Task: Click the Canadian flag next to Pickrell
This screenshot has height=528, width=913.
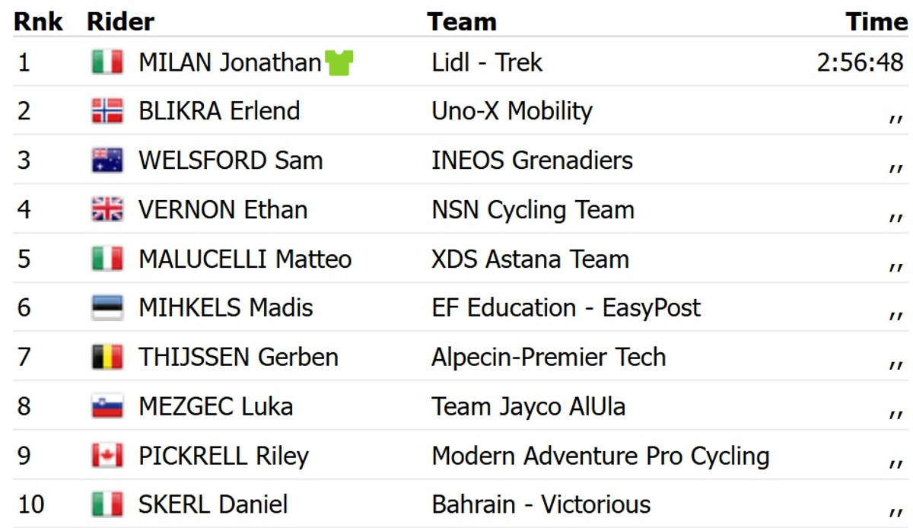Action: coord(107,456)
